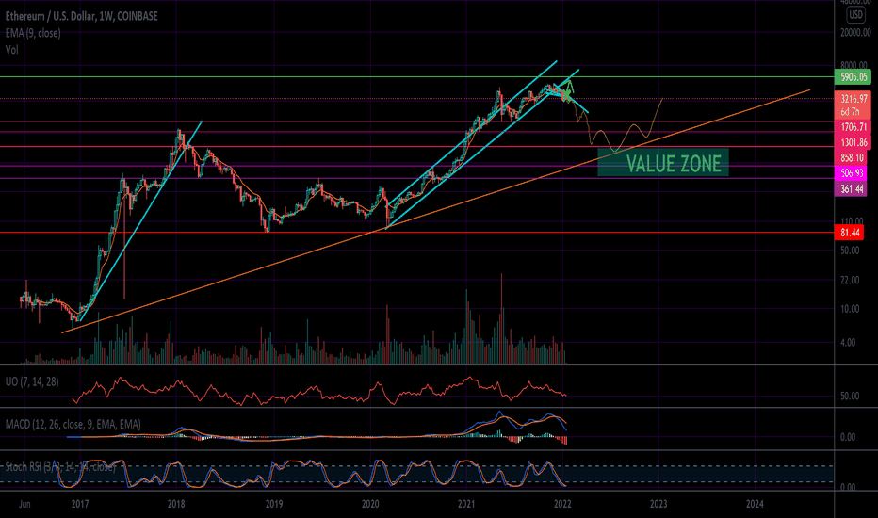Click the 50.00 value in UO pane scale

point(850,396)
